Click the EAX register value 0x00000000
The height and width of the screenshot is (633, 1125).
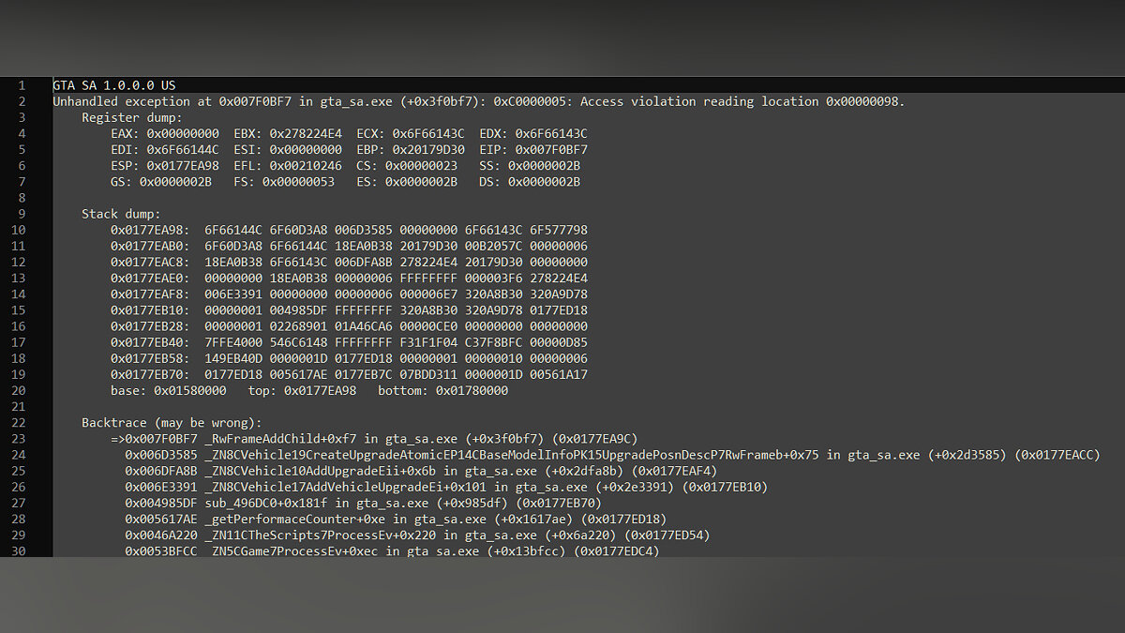pos(183,133)
